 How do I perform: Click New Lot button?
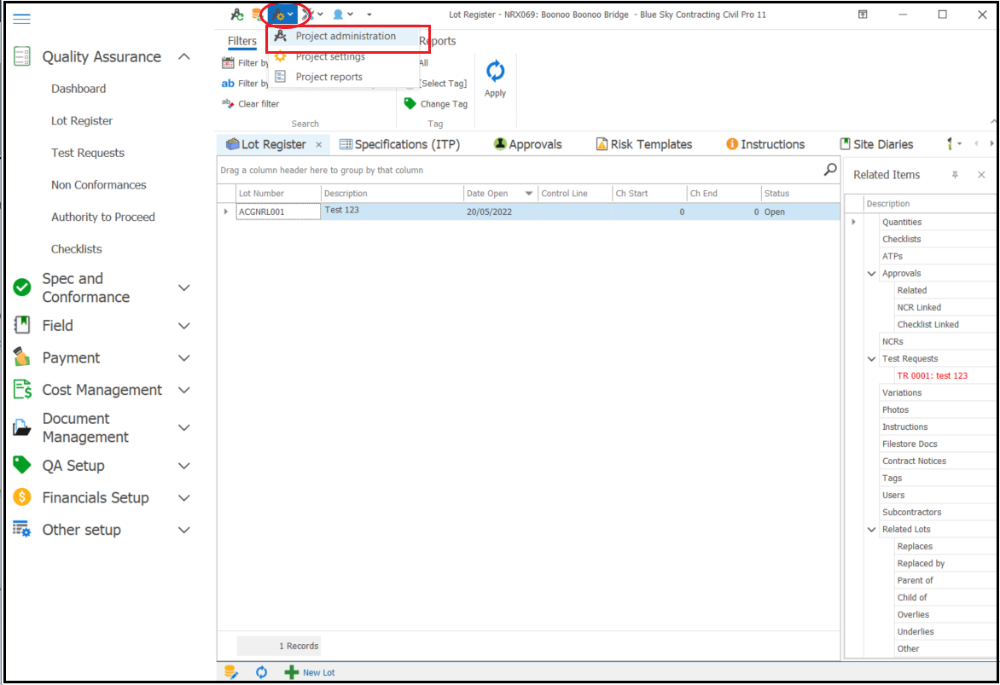click(310, 672)
